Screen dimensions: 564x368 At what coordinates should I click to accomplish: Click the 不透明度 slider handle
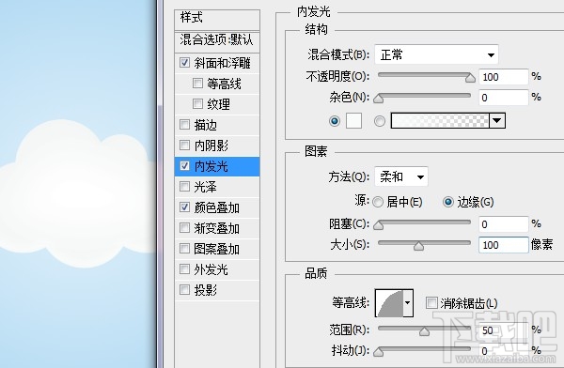pos(470,78)
